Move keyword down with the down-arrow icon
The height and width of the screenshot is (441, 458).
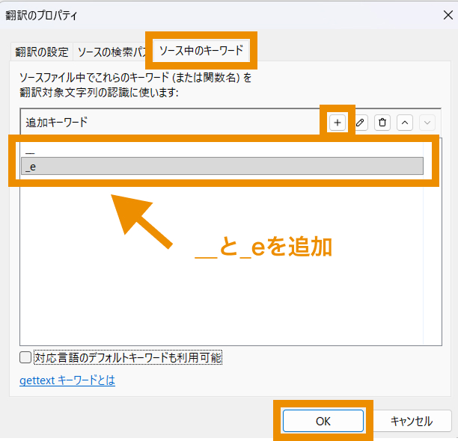coord(426,123)
